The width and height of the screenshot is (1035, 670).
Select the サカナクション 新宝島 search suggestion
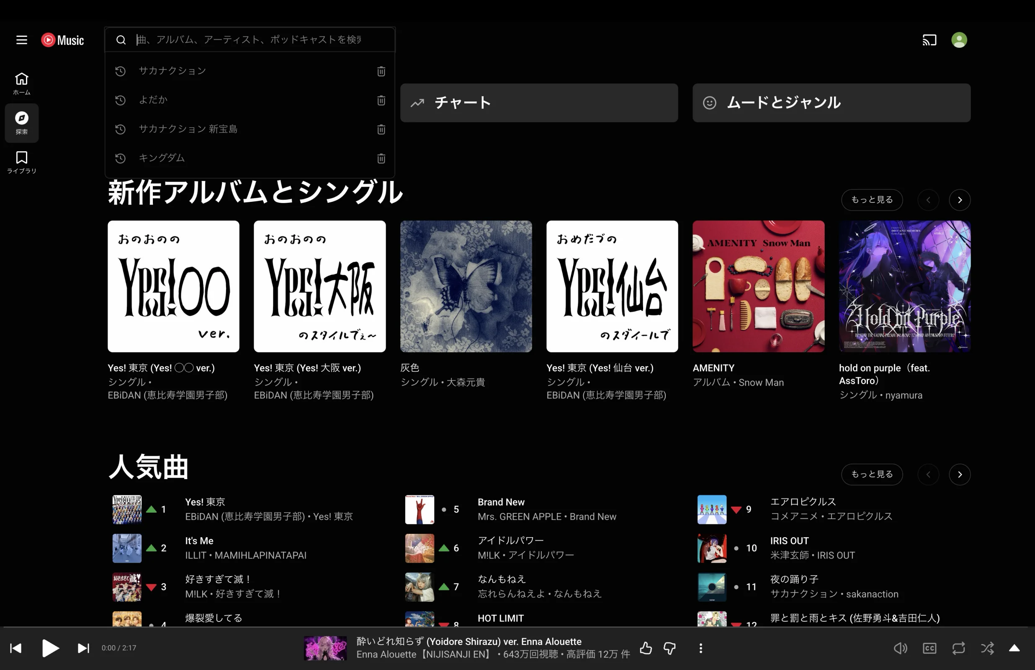[x=250, y=129]
